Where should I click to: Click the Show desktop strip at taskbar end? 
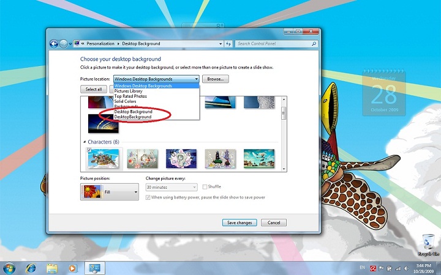point(439,268)
